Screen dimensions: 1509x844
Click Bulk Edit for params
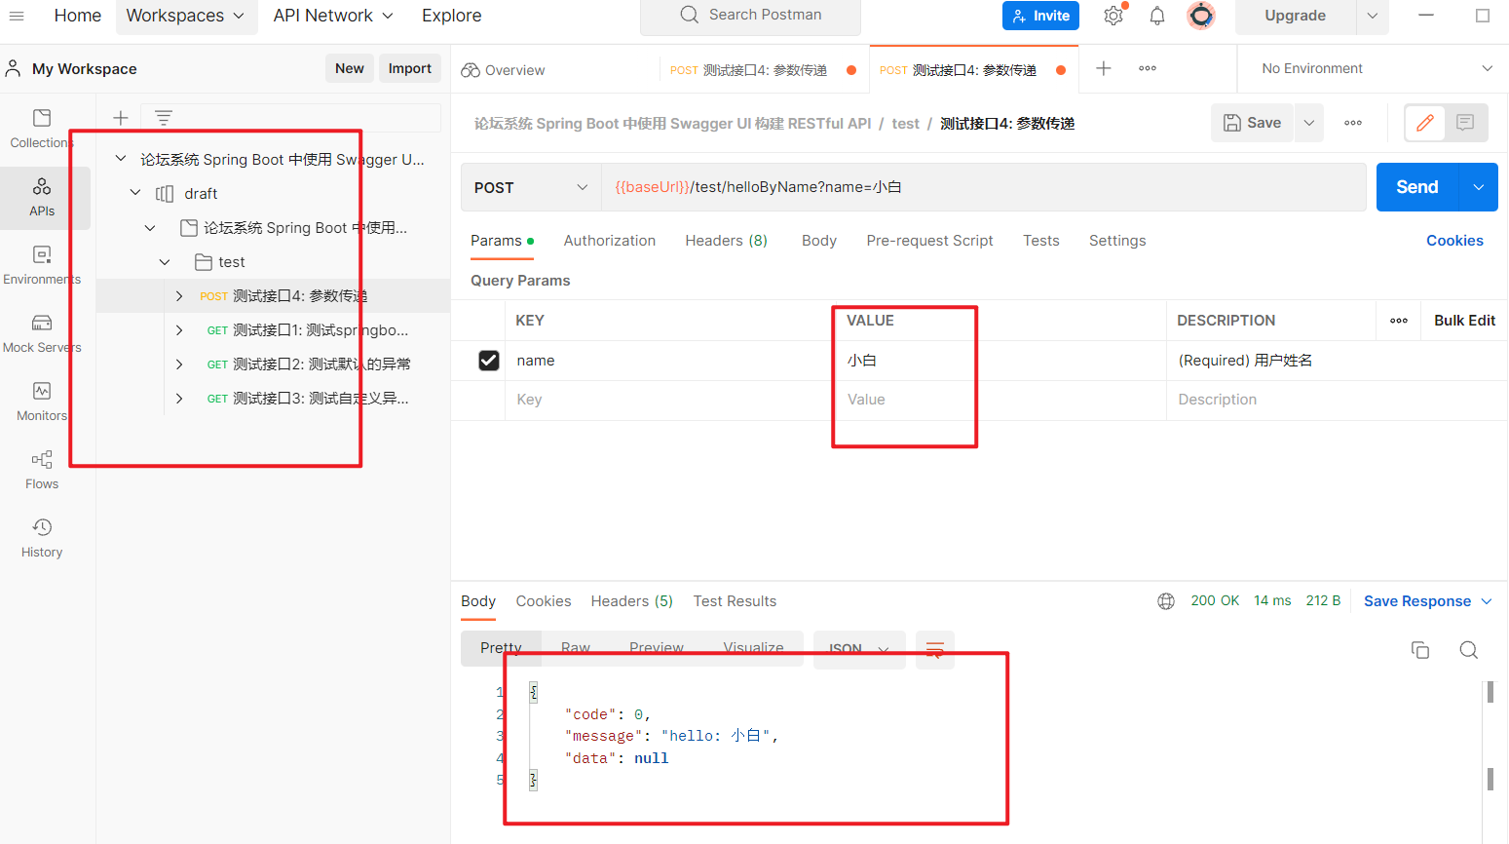(x=1464, y=321)
